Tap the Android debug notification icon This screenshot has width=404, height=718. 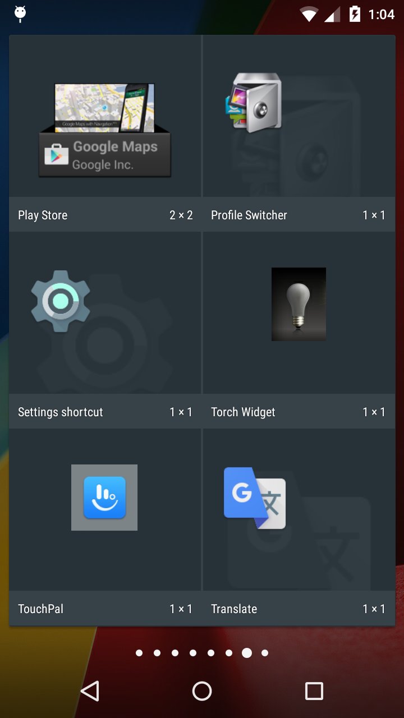(x=20, y=14)
